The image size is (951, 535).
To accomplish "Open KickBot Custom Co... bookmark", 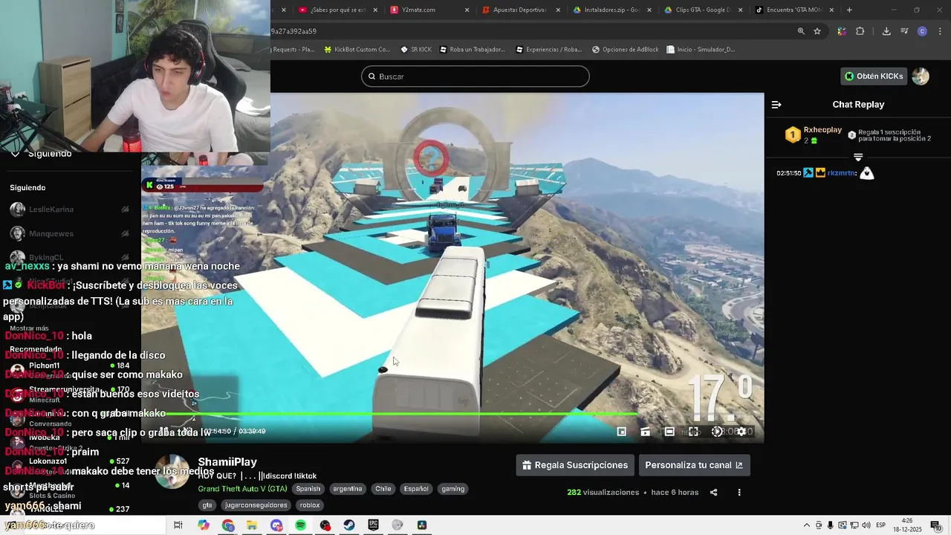I will click(x=356, y=50).
